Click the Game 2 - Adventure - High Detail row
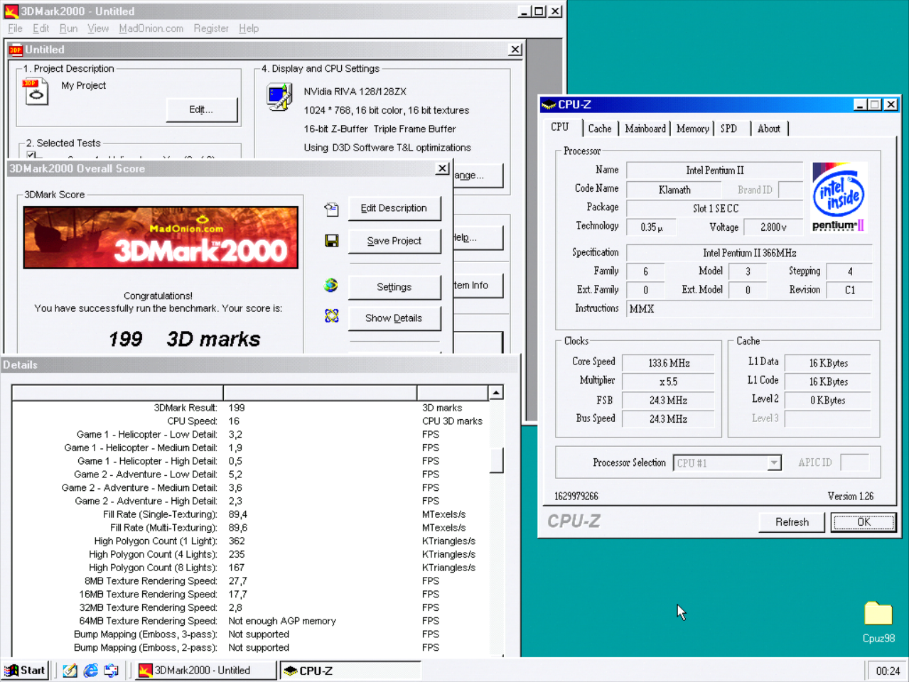Screen dimensions: 909x682 [250, 501]
